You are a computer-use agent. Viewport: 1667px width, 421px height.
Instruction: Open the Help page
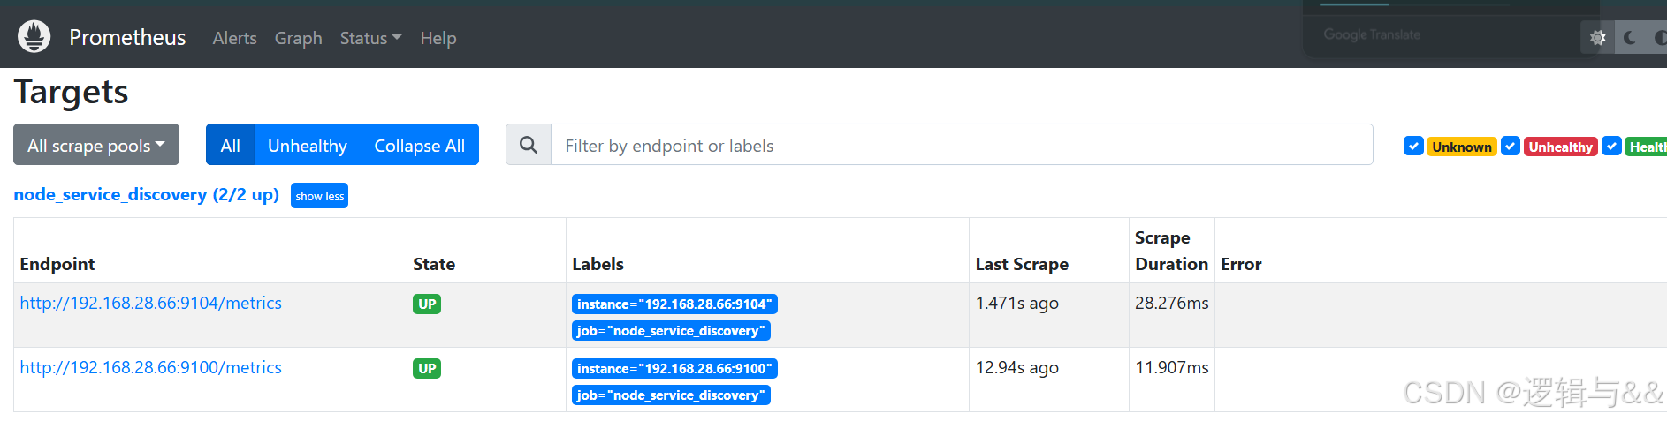click(438, 38)
